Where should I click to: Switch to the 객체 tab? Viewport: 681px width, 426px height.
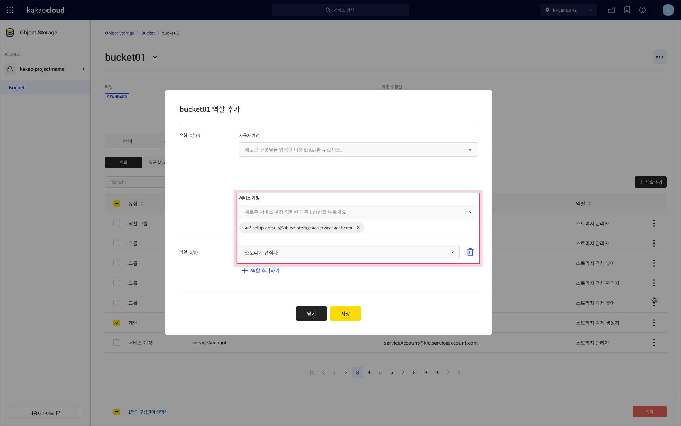[128, 141]
